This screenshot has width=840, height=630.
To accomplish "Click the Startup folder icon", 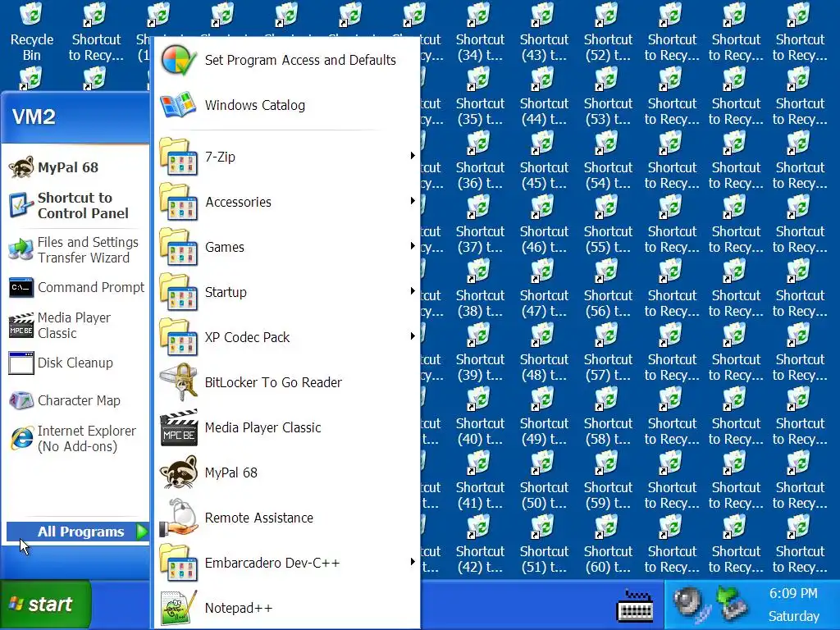I will point(179,292).
